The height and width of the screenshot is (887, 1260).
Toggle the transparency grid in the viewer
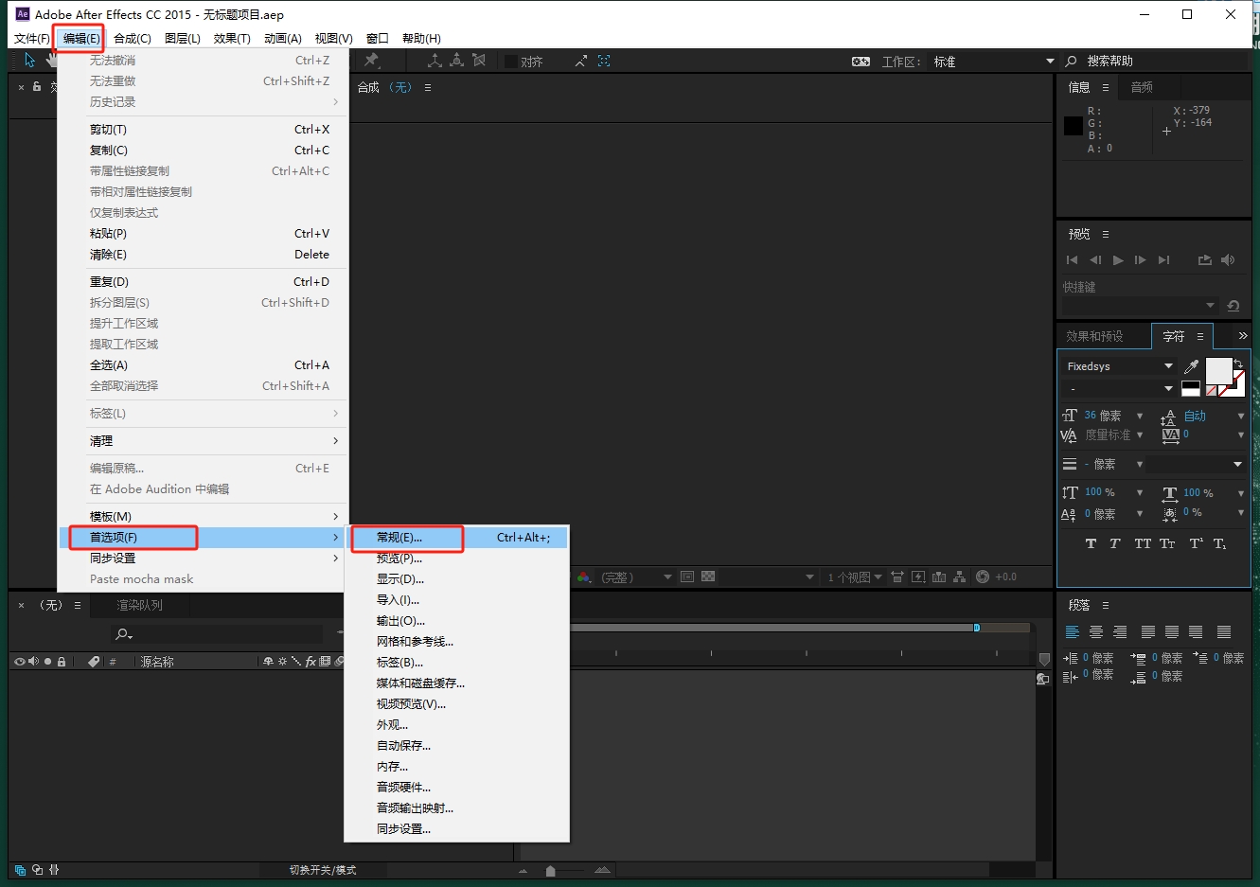(x=708, y=577)
